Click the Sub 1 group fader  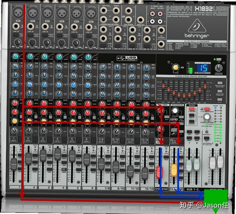pos(189,165)
